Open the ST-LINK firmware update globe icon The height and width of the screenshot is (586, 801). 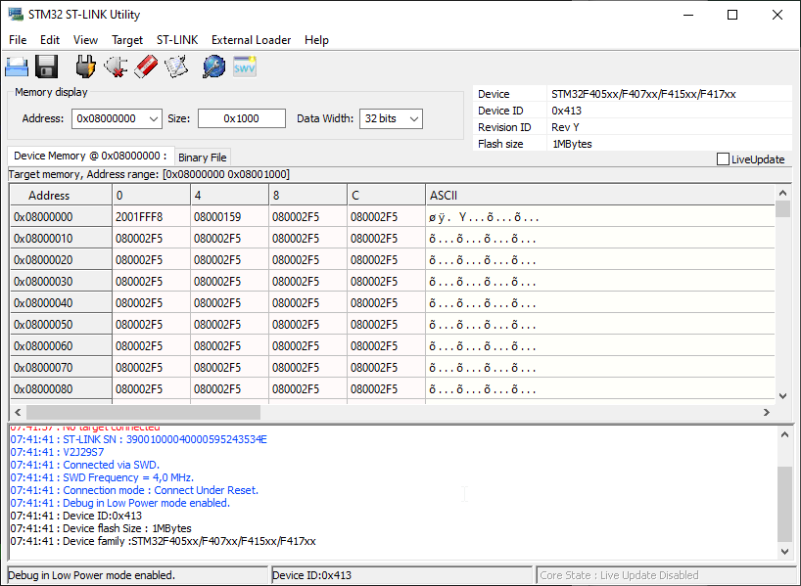(x=213, y=67)
